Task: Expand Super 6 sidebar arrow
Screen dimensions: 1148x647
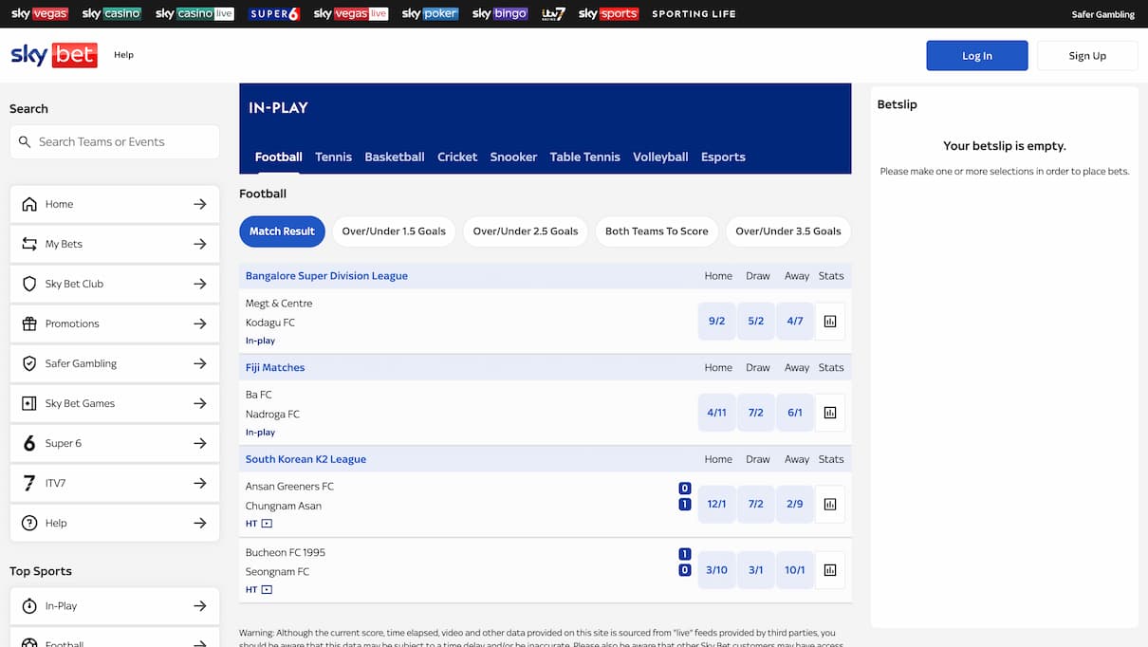Action: tap(199, 443)
